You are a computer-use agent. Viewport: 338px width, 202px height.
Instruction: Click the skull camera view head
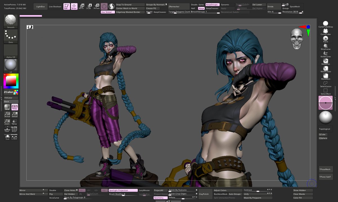(297, 38)
